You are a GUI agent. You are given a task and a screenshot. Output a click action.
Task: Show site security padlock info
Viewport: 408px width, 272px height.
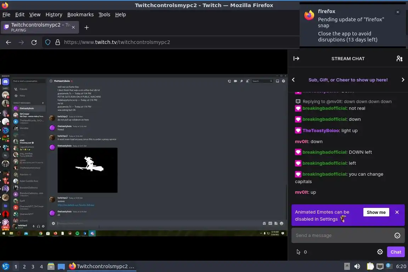pyautogui.click(x=58, y=42)
